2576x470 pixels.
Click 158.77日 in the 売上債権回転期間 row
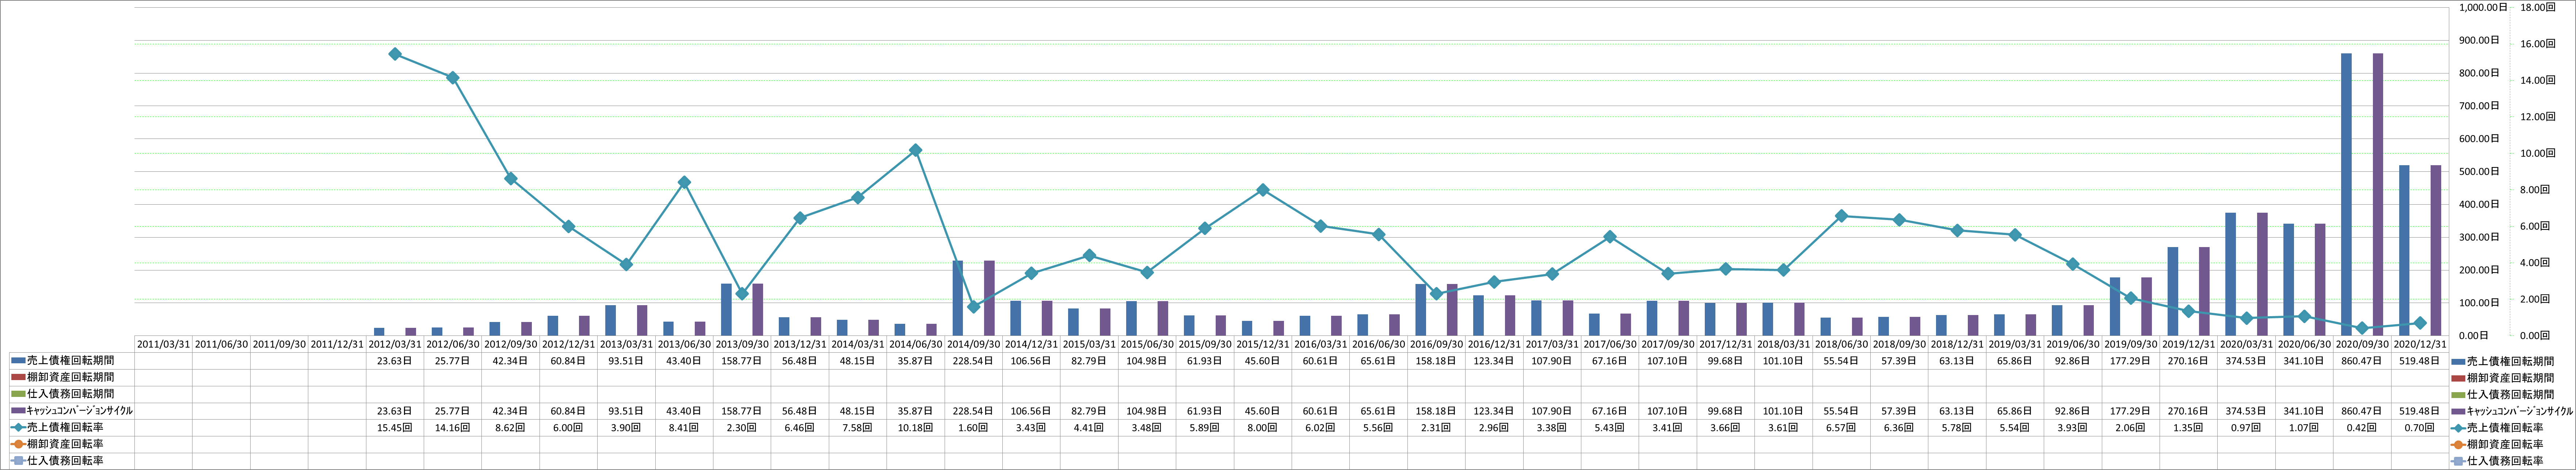742,361
